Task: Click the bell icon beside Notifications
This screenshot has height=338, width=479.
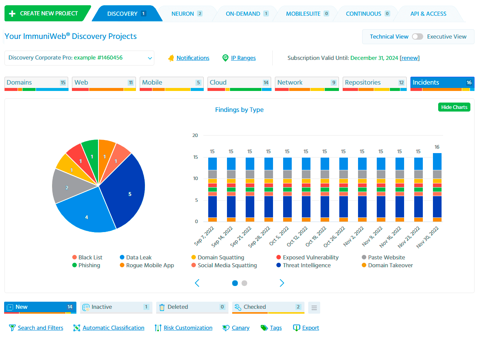Action: [x=171, y=58]
